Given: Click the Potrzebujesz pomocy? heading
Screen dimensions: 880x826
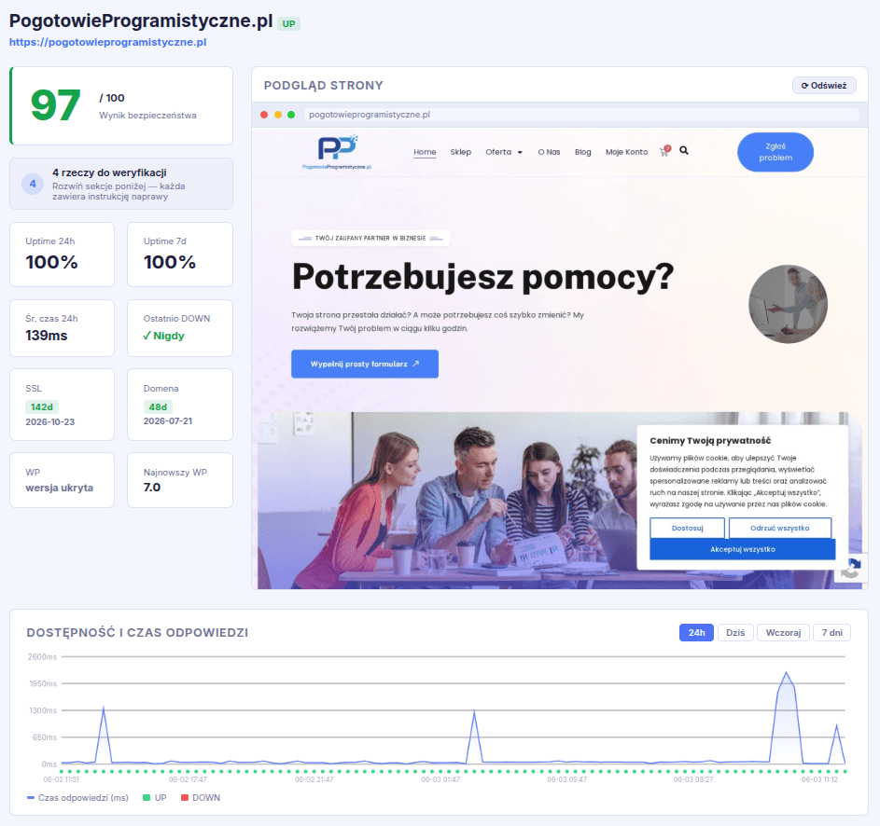Looking at the screenshot, I should pos(482,277).
